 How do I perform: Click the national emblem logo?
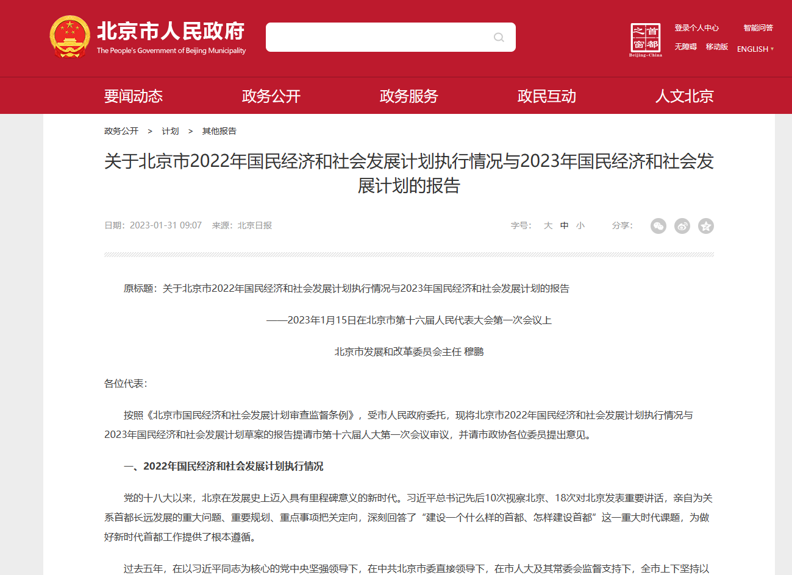(70, 38)
